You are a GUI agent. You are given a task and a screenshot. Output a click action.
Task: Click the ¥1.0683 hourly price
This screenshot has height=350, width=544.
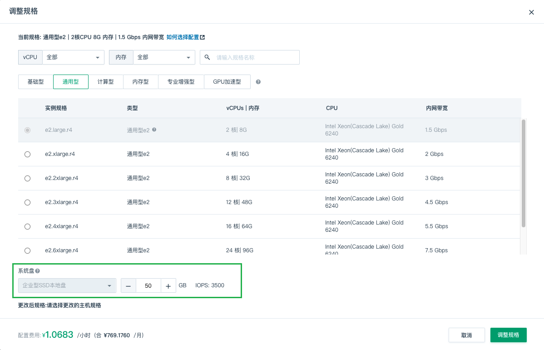[58, 335]
